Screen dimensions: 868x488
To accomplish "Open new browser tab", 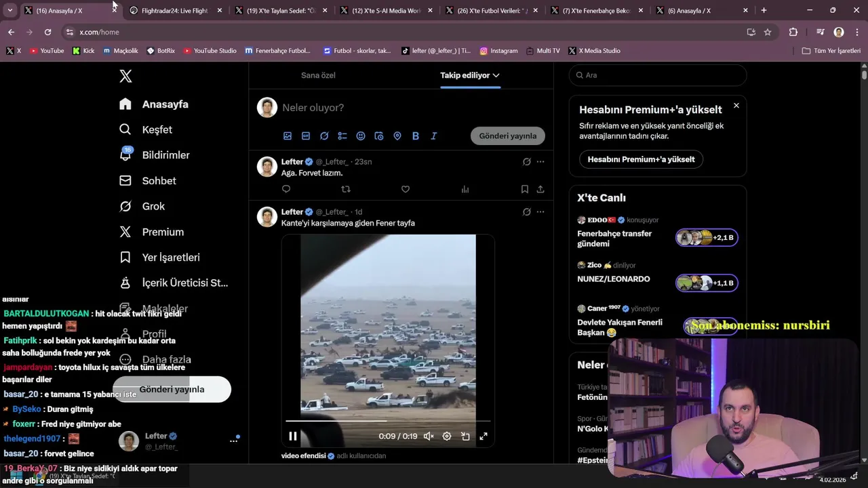I will pos(764,11).
